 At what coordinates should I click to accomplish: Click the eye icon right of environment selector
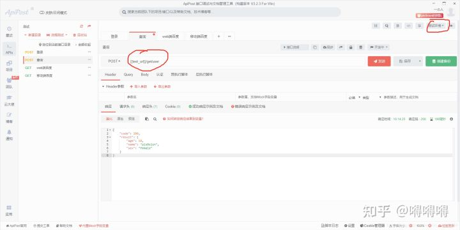click(x=451, y=26)
